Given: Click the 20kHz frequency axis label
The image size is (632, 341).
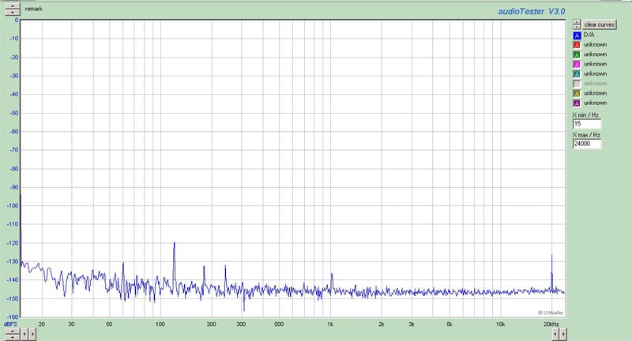Looking at the screenshot, I should [551, 324].
